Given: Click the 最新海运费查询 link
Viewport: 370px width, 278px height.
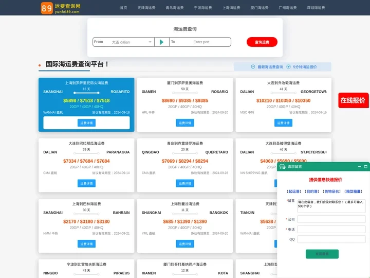Looking at the screenshot, I should pos(270,67).
